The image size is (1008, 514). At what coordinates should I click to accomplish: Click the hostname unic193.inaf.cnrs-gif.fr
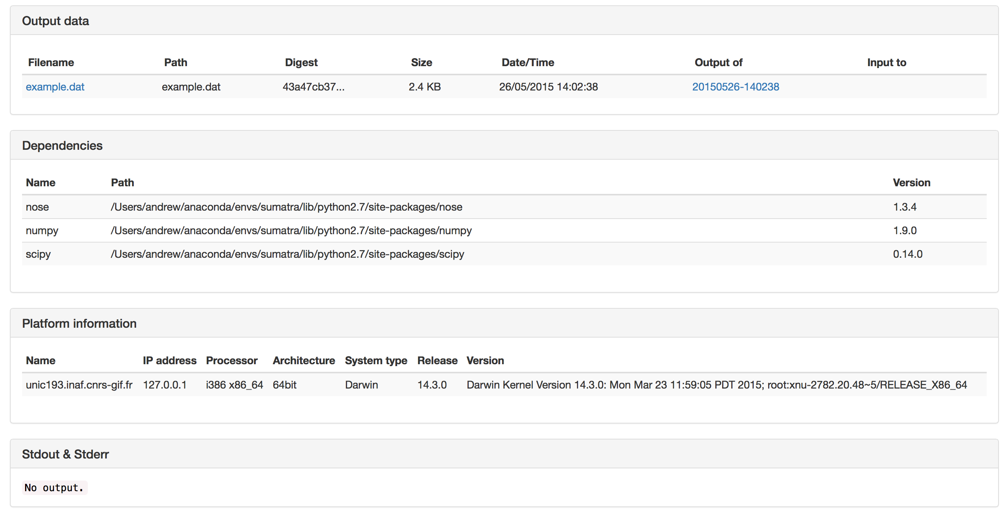pos(79,385)
